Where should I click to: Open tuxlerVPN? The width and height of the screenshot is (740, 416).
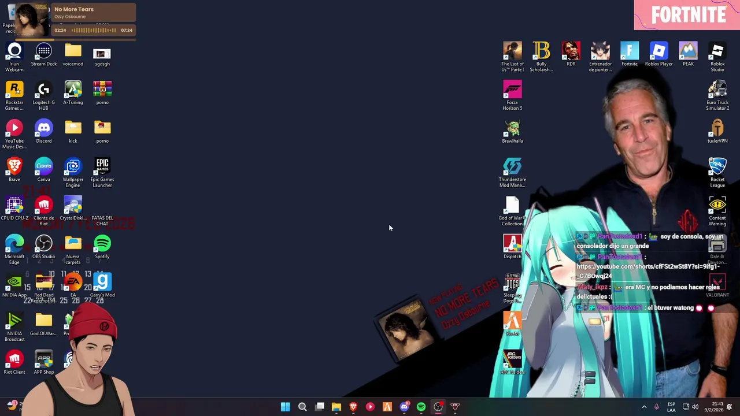click(717, 131)
